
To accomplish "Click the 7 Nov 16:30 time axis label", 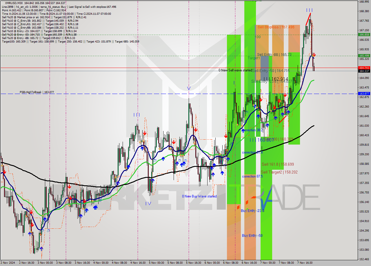I will click(305, 263).
